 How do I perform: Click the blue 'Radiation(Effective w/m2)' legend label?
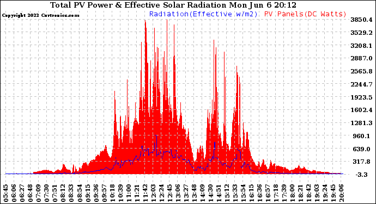coord(203,14)
